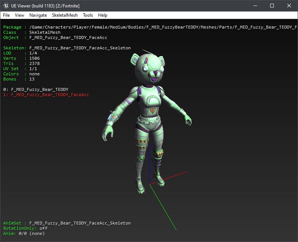Click the Package path text line
This screenshot has height=242, width=298.
point(163,27)
